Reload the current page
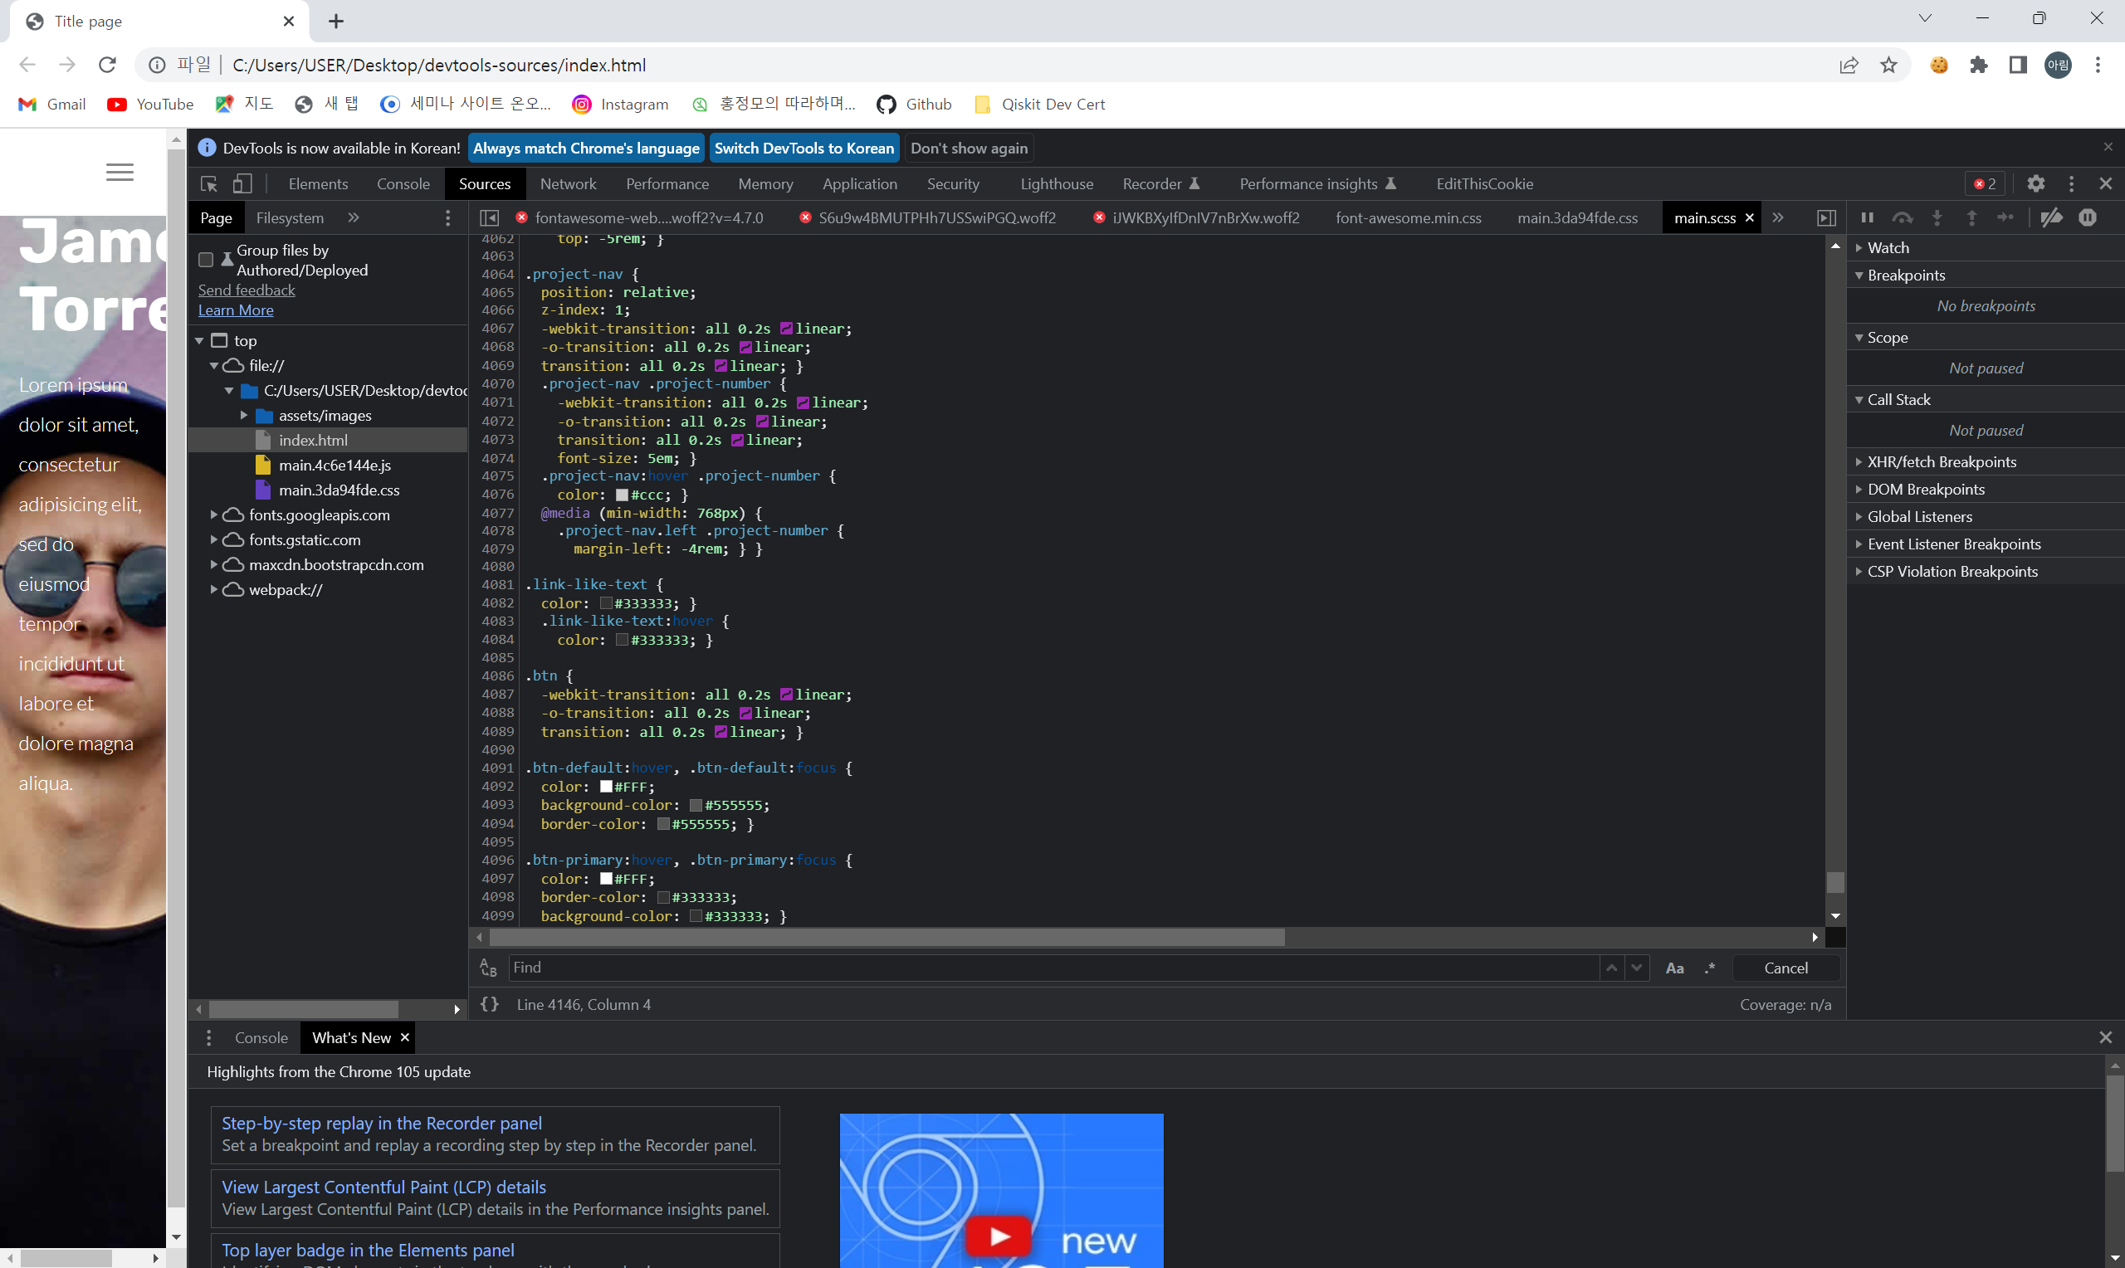Screen dimensions: 2125x1268 pyautogui.click(x=107, y=65)
